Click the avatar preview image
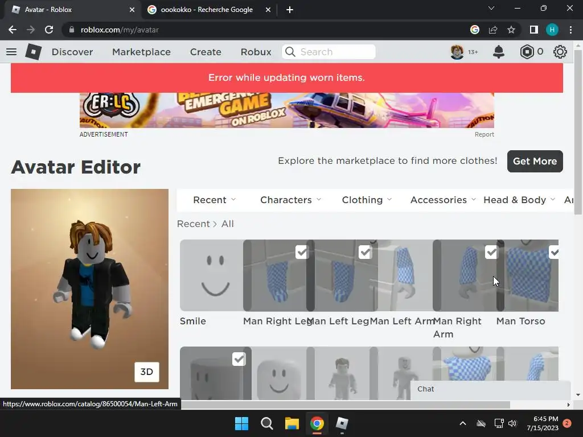 tap(89, 289)
